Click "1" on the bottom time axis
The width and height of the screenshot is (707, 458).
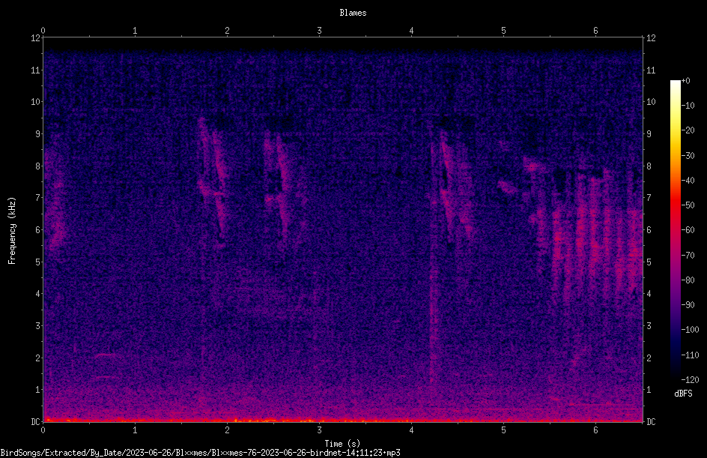click(135, 430)
